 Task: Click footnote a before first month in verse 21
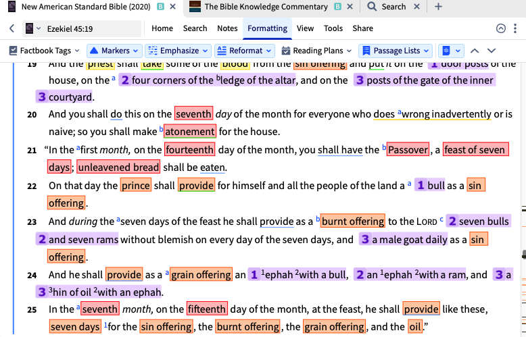click(x=78, y=147)
